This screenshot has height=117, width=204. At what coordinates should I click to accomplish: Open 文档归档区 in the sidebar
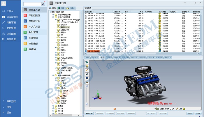34,15
